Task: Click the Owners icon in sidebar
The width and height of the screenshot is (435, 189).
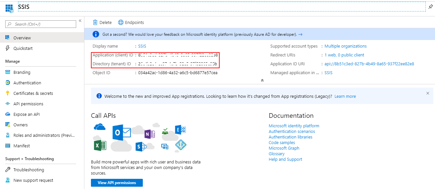Action: [8, 125]
